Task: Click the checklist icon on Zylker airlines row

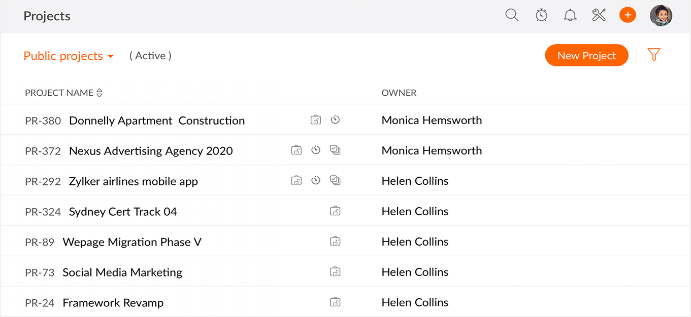Action: click(335, 181)
